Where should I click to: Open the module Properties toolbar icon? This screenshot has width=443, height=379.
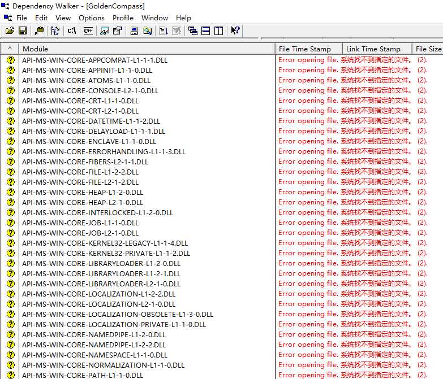click(117, 31)
